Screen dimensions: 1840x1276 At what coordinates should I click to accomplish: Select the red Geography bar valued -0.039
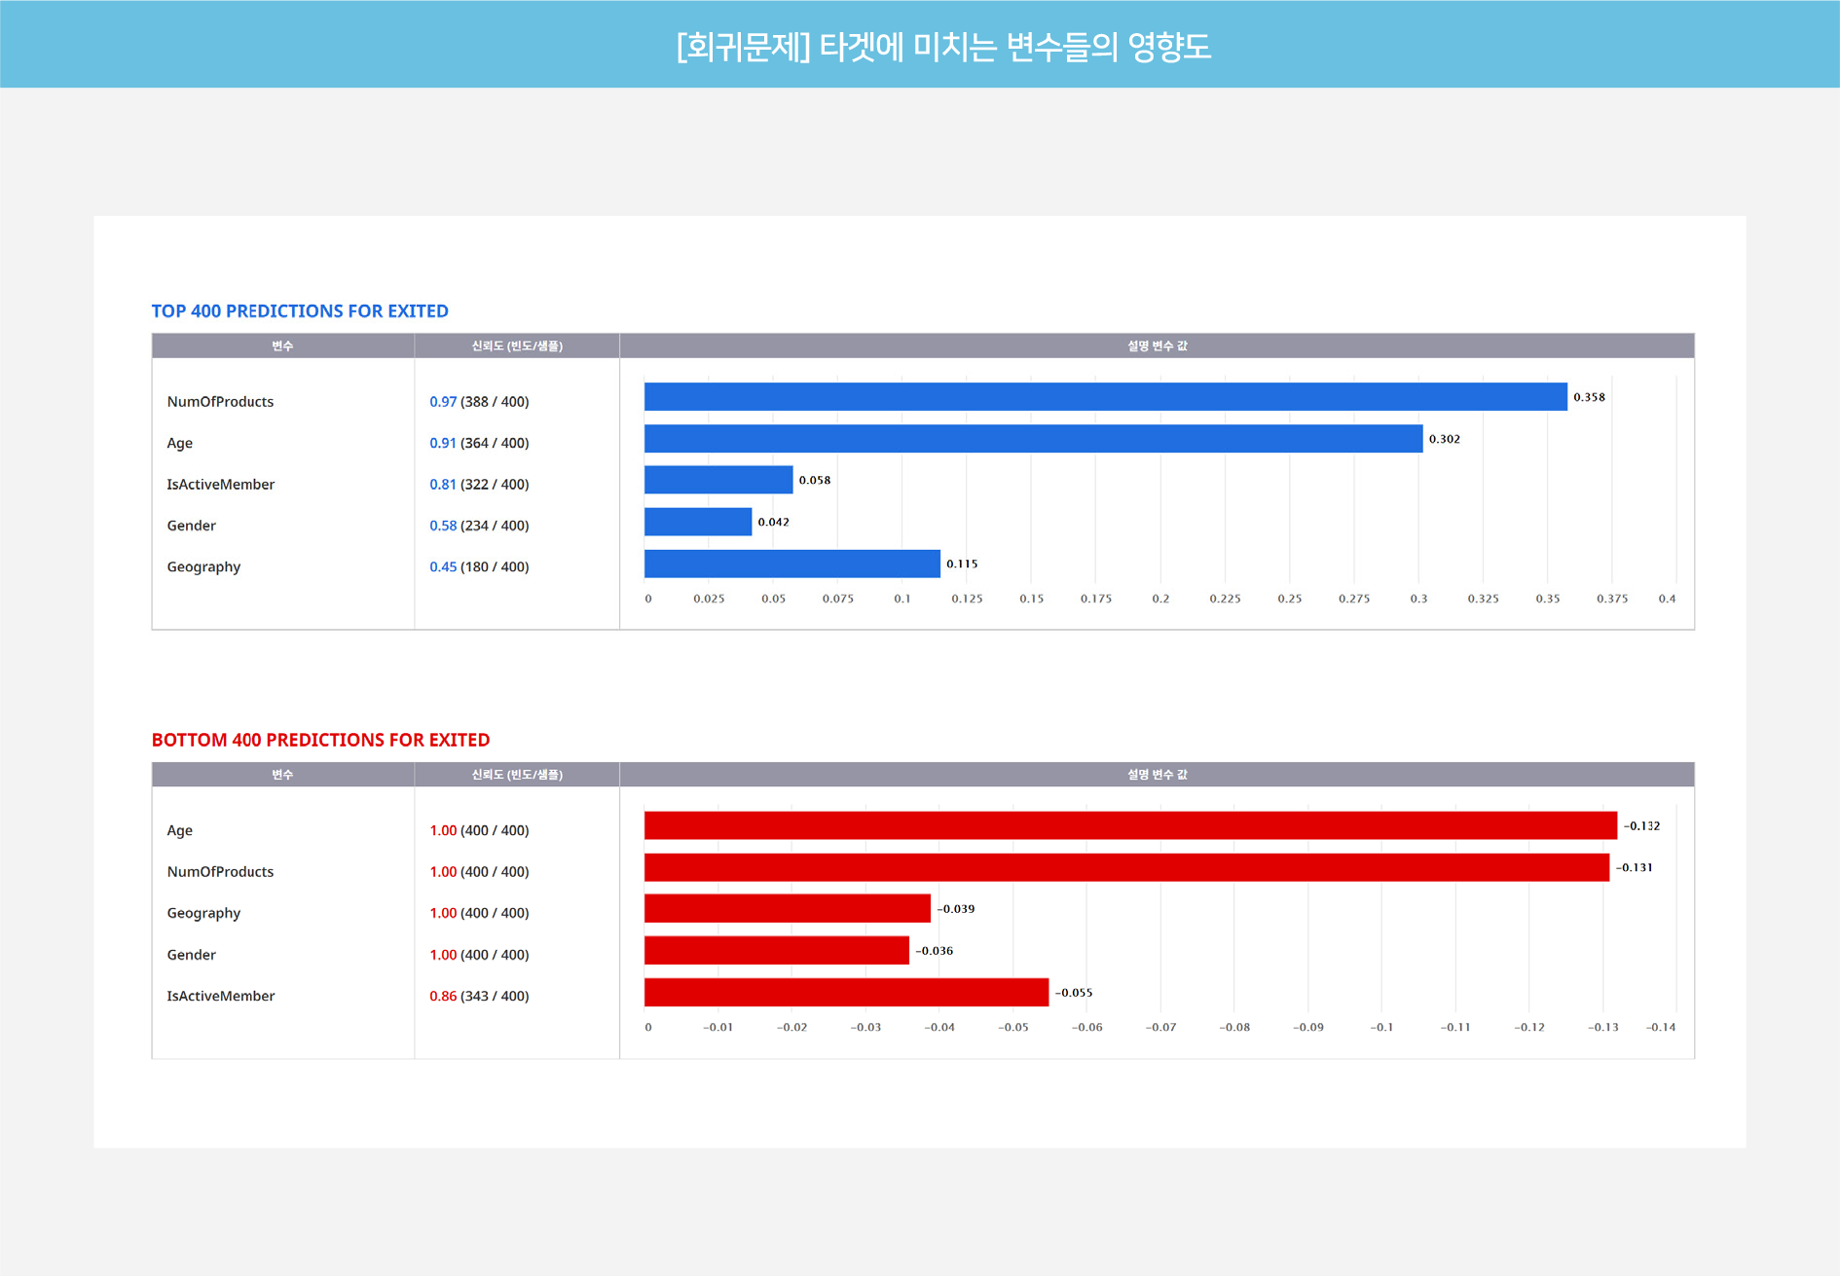coord(788,908)
